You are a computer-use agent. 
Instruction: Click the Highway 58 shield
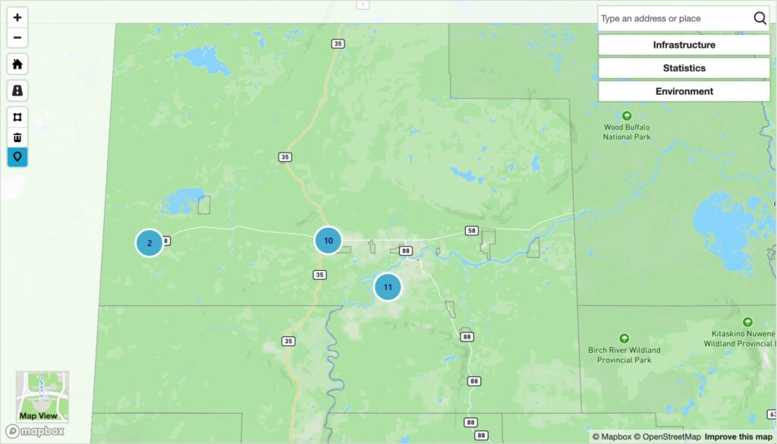471,231
